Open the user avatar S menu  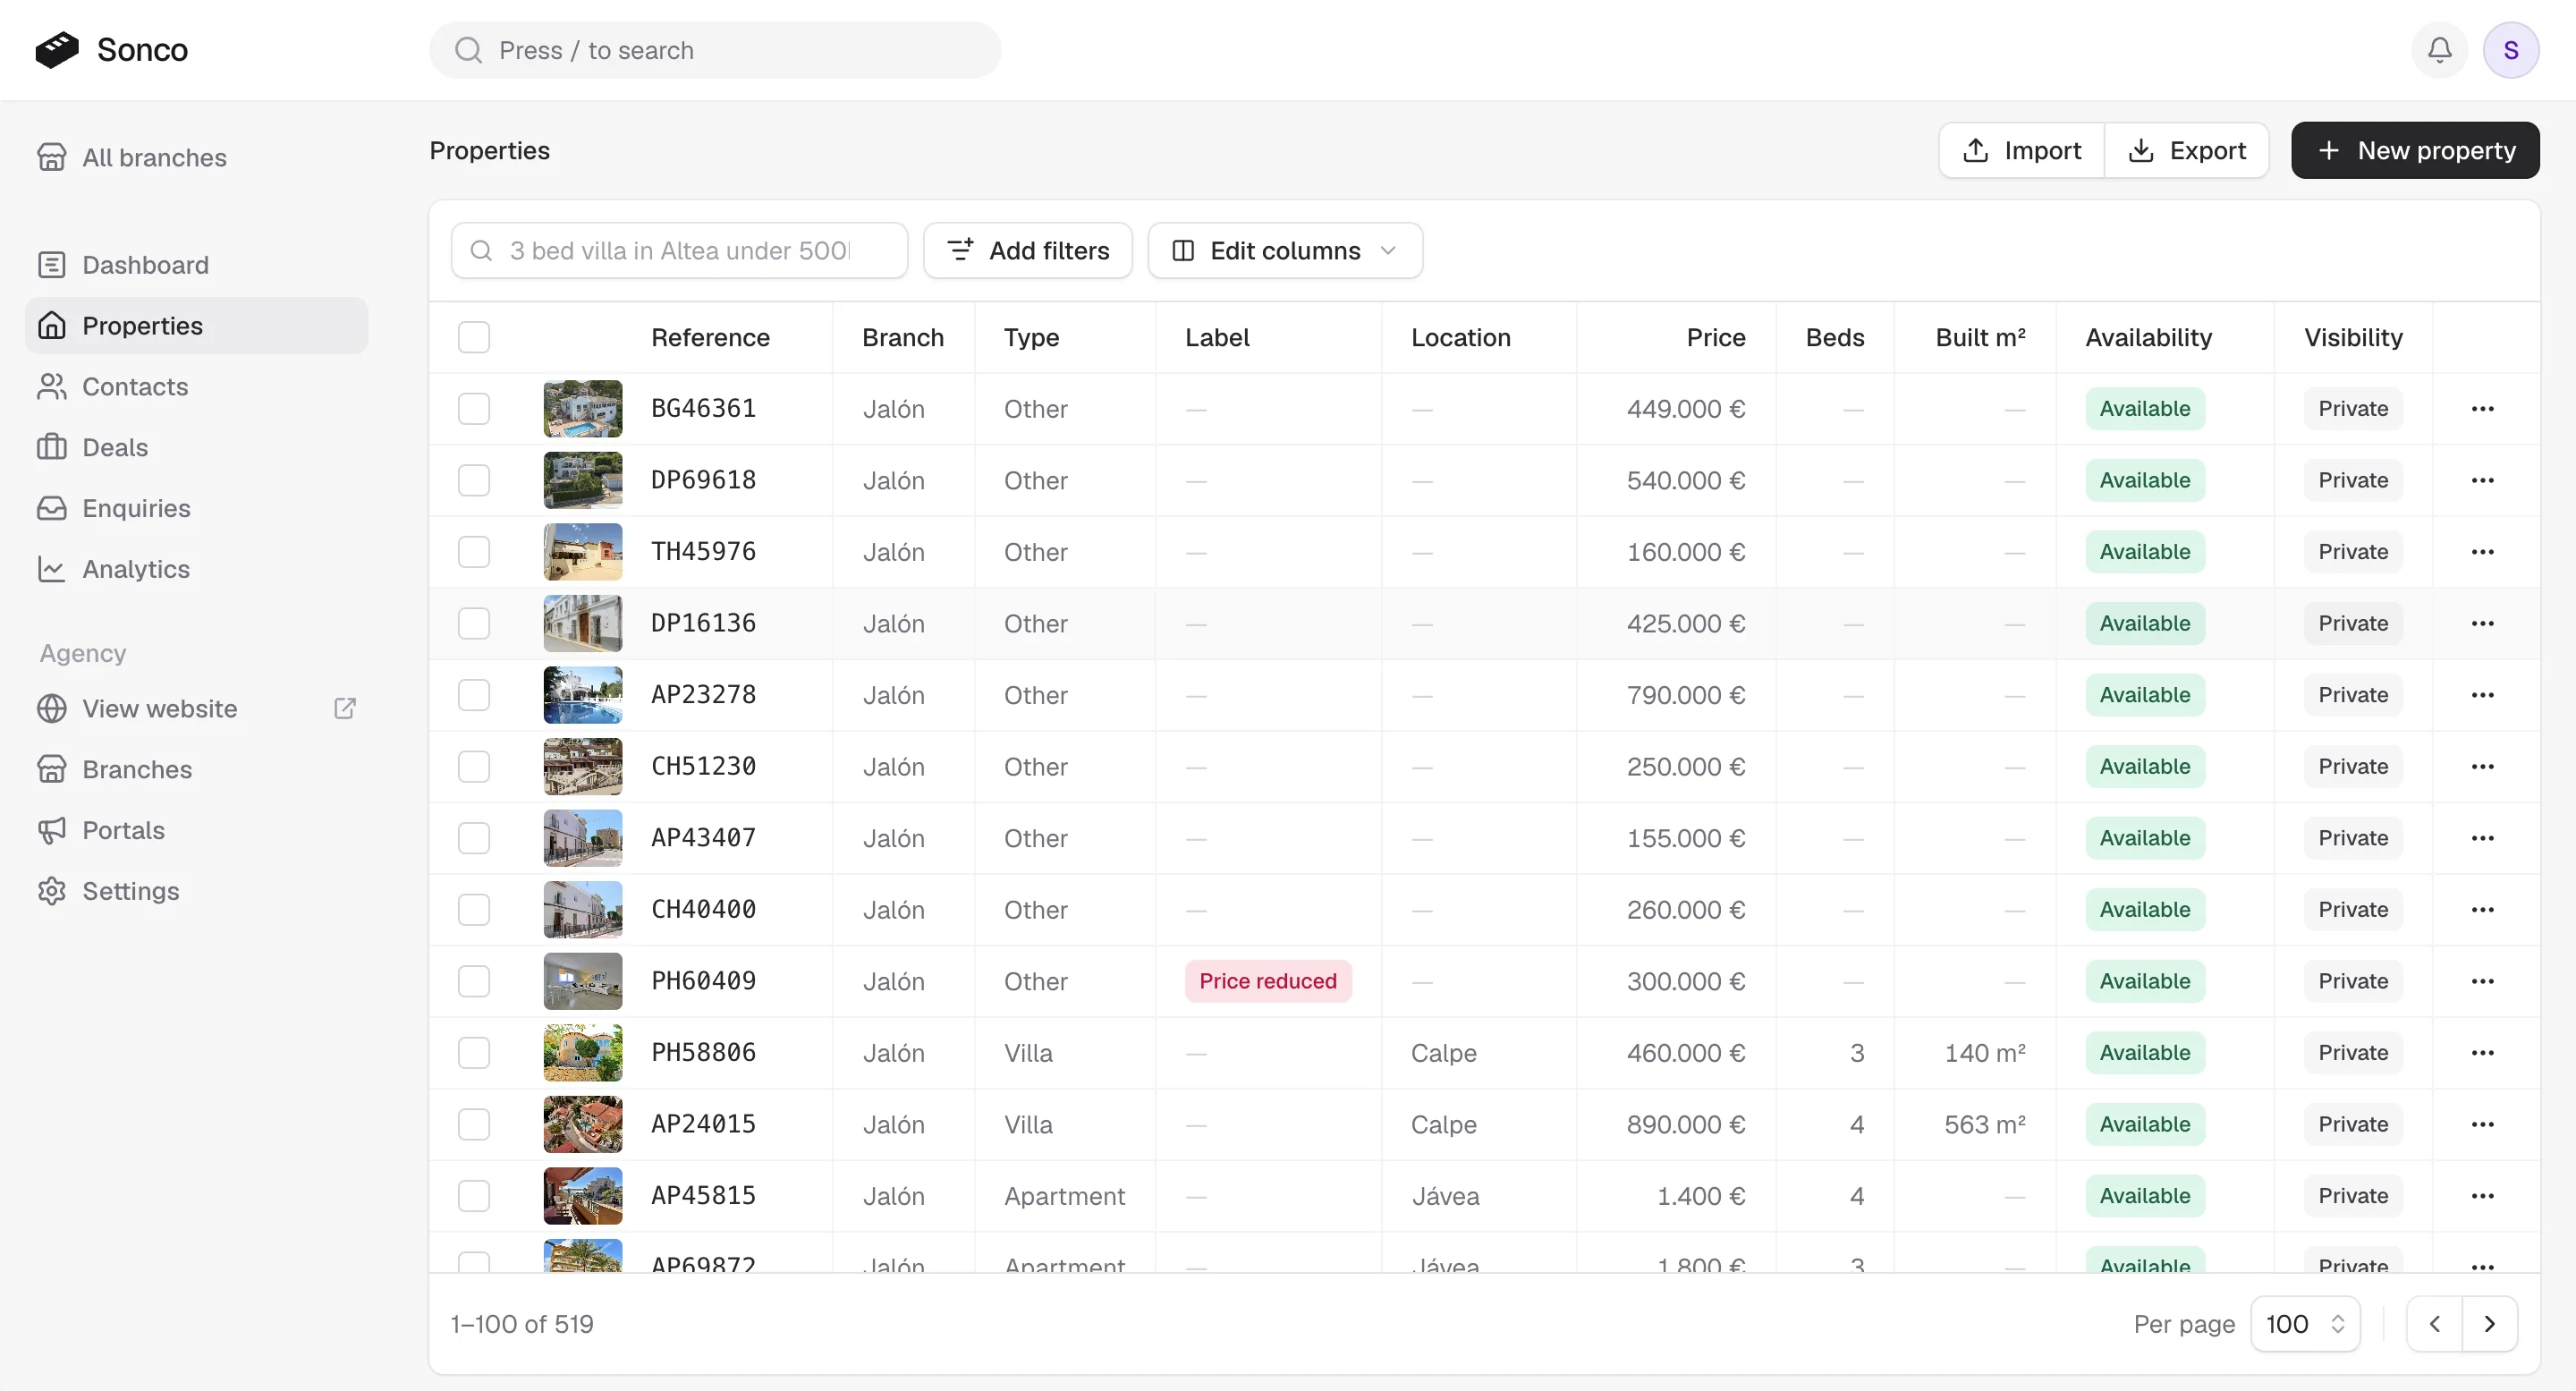pyautogui.click(x=2510, y=50)
